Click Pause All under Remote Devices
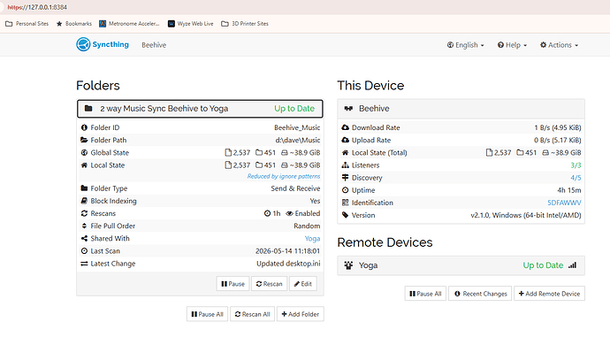 (425, 294)
